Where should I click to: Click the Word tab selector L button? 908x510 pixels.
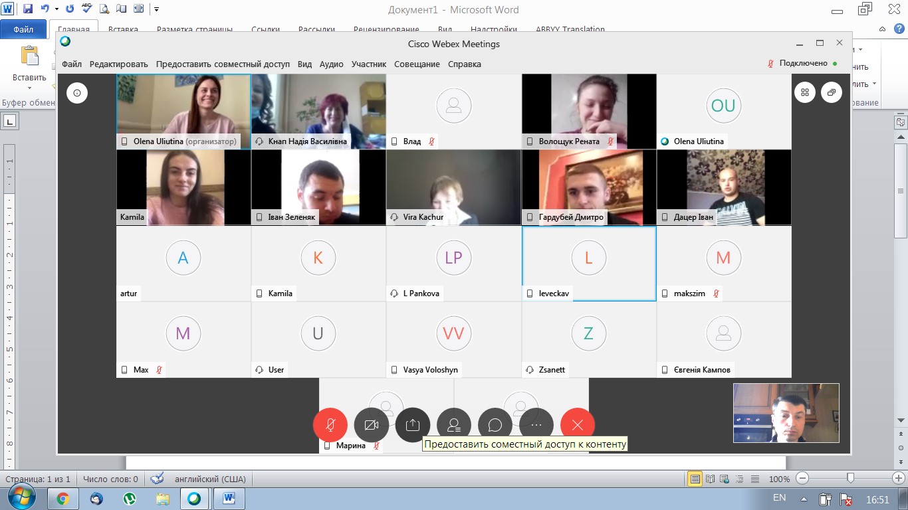[x=11, y=121]
